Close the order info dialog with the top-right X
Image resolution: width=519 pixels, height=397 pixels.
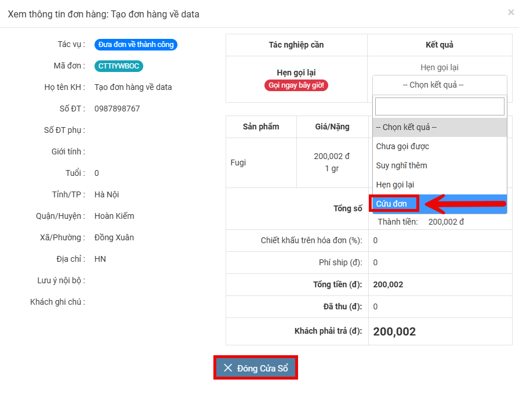point(510,12)
